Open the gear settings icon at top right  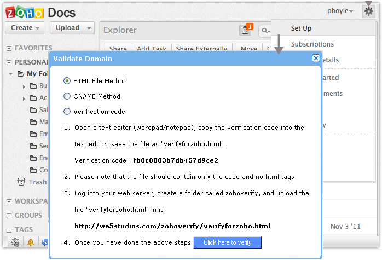tap(368, 11)
